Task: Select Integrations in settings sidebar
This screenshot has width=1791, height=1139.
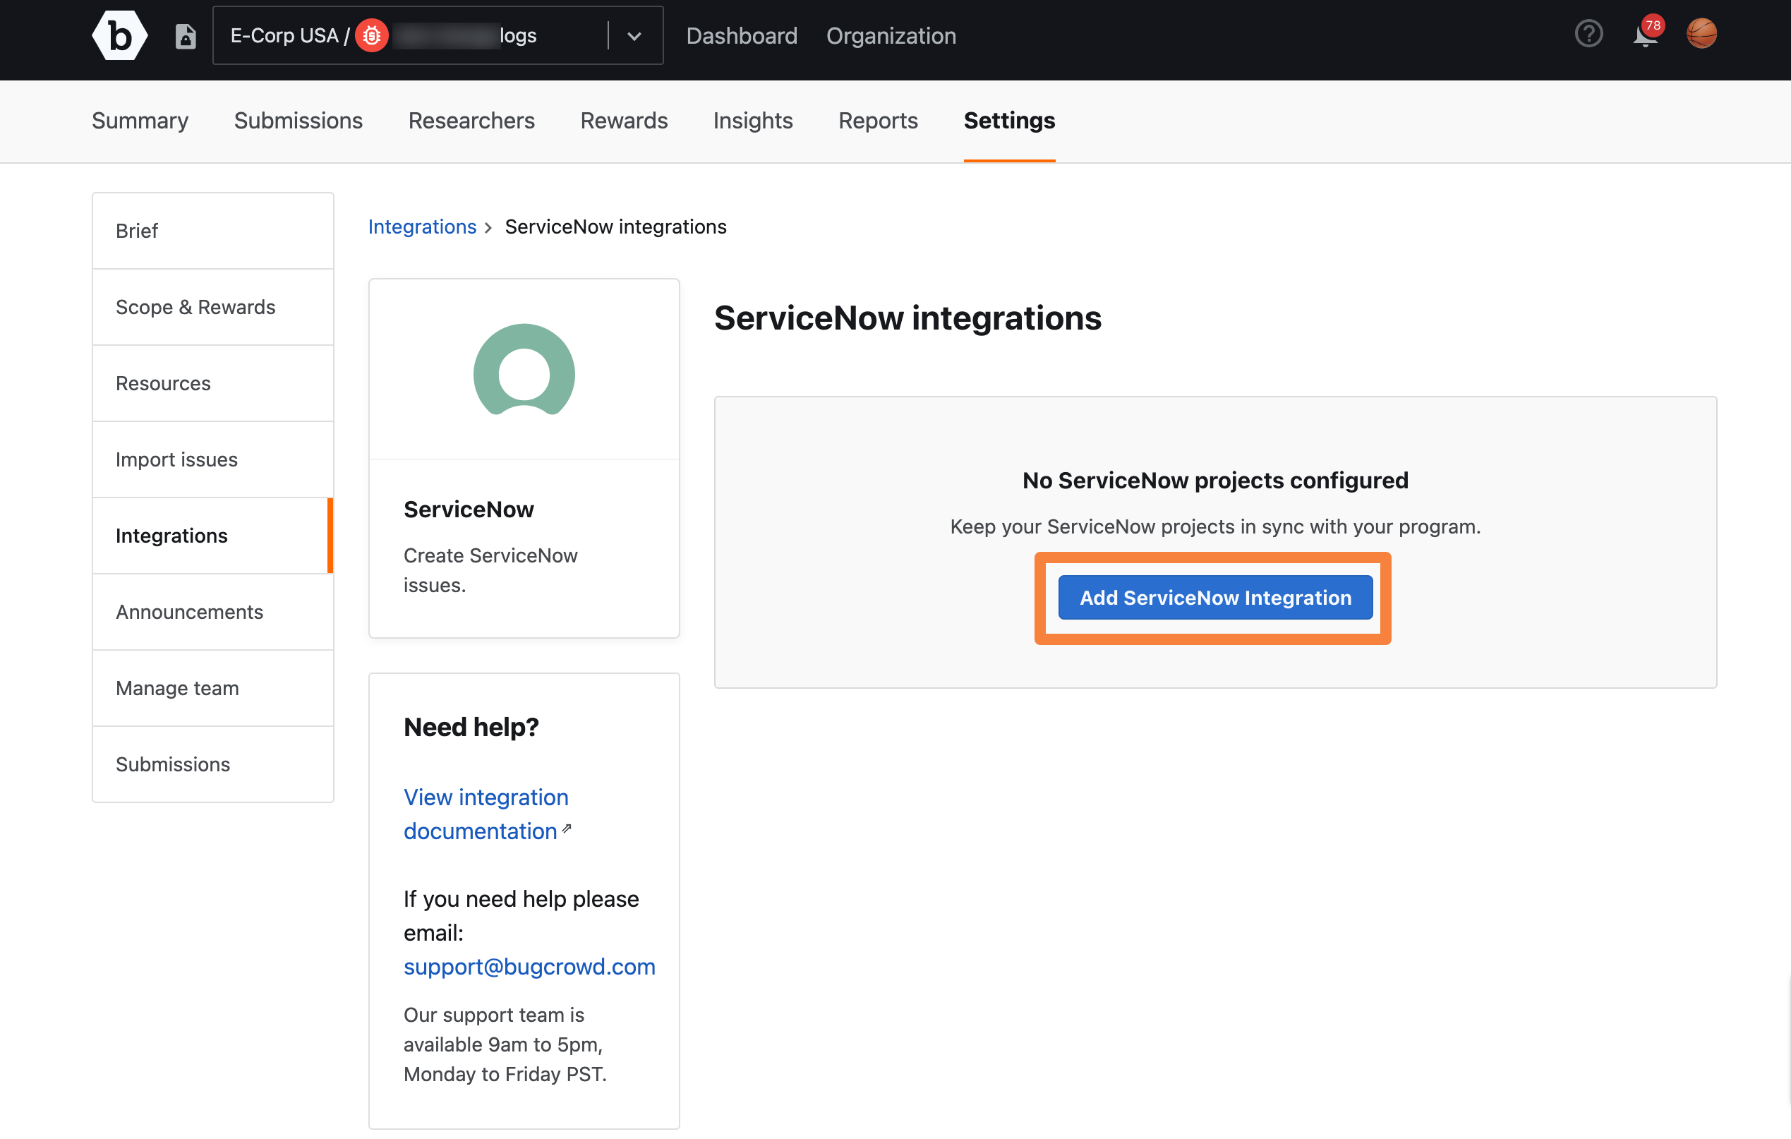Action: pos(212,536)
